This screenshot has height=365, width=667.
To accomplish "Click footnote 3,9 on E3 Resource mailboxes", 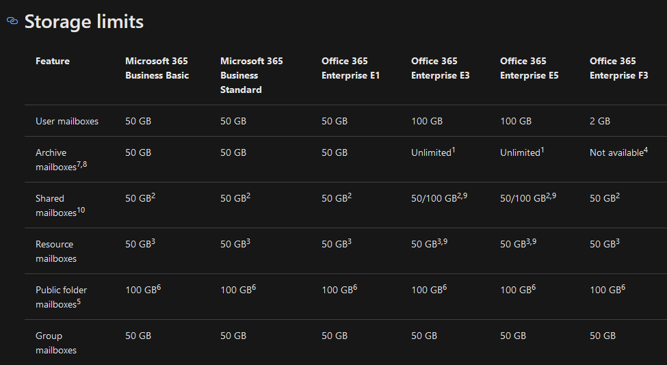I will (442, 242).
